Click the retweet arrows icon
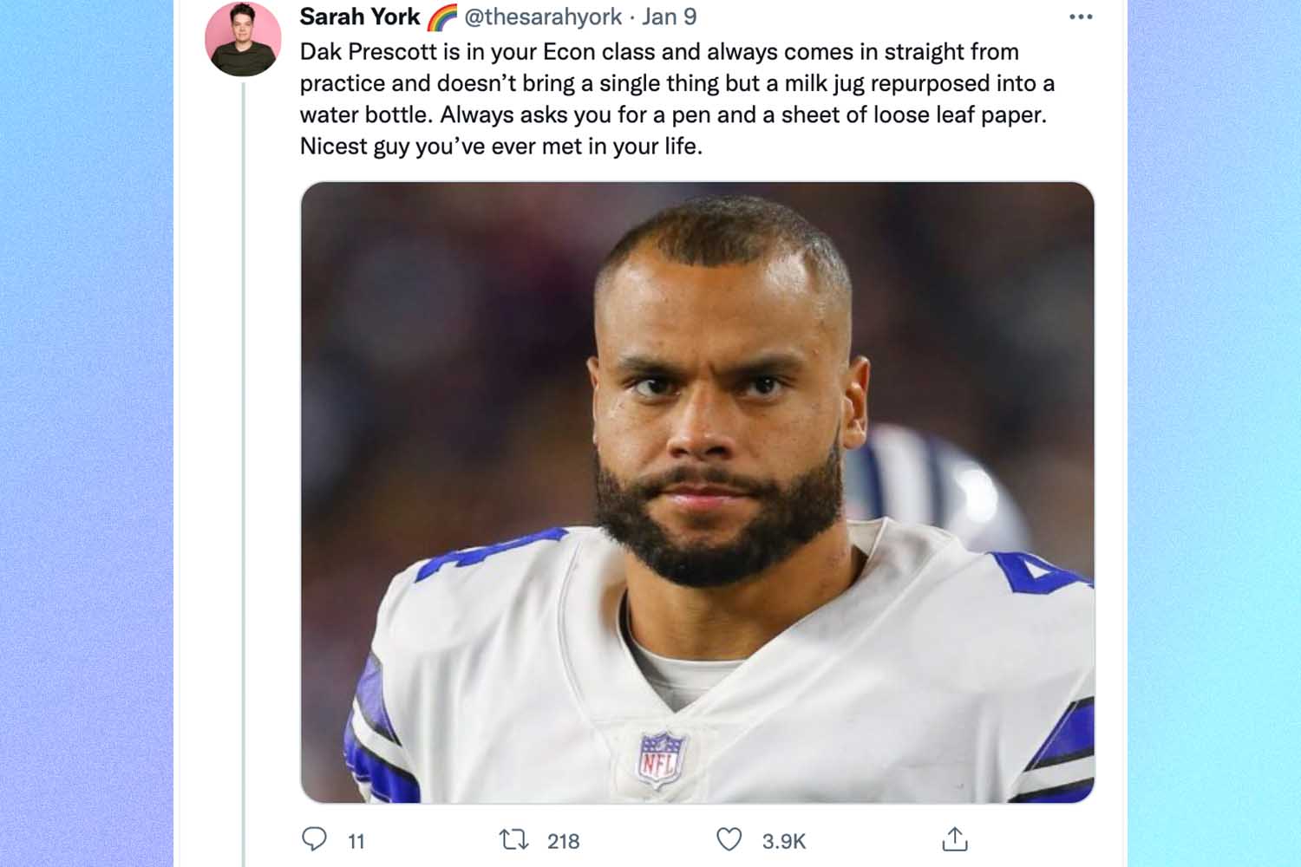Screen dimensions: 1301x867 (x=513, y=839)
